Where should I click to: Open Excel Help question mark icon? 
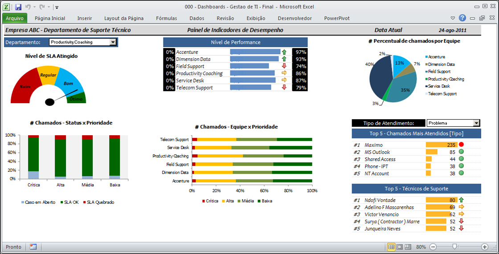coord(462,18)
